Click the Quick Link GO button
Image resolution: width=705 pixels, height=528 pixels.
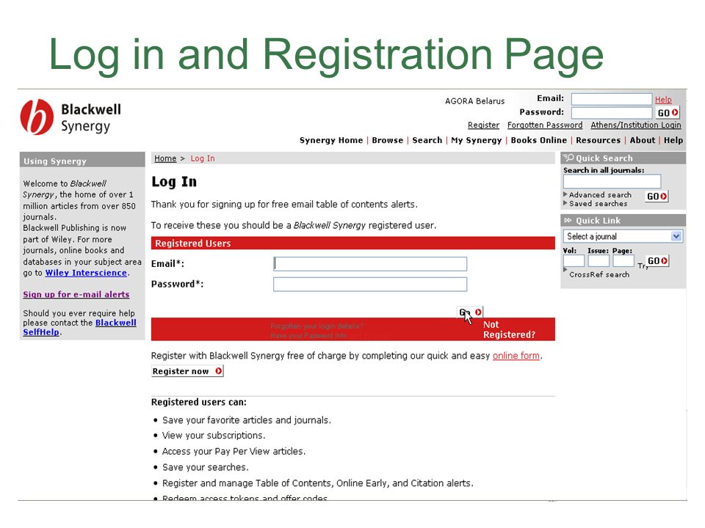(x=657, y=261)
